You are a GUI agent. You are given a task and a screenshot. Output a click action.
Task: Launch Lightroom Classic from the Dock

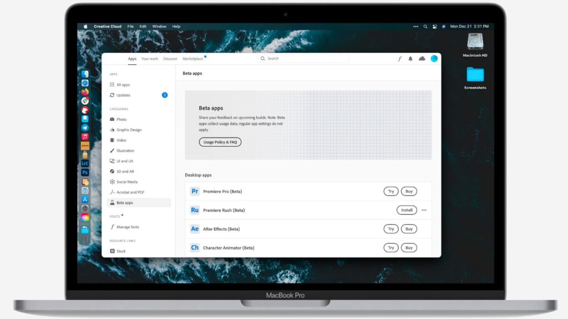(x=85, y=163)
